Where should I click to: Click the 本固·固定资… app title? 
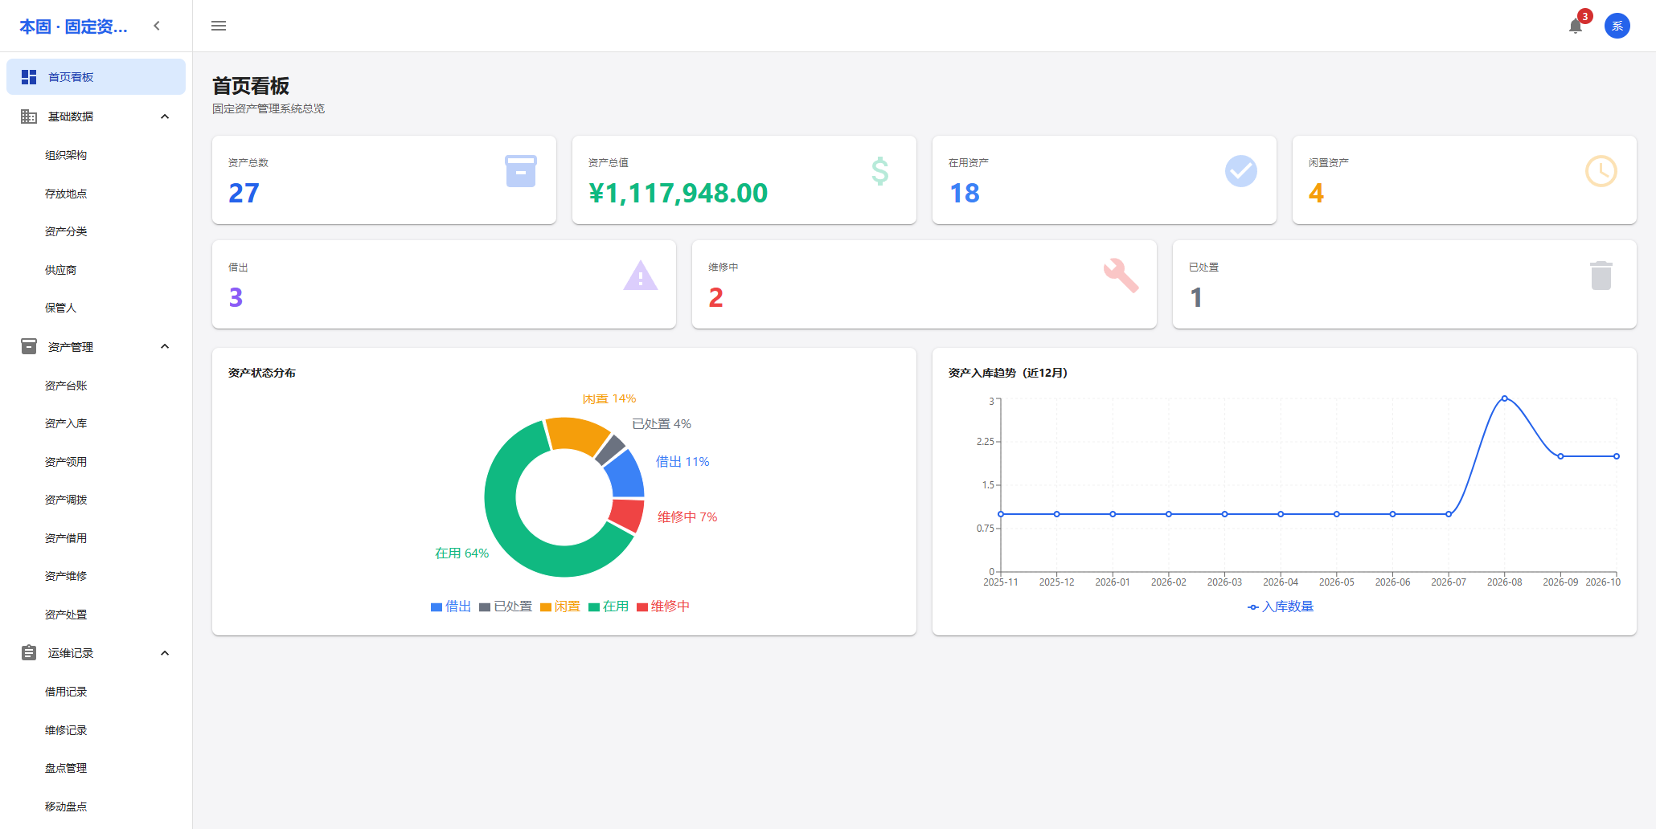(x=73, y=27)
